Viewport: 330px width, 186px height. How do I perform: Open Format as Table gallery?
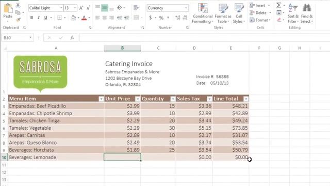pos(223,13)
